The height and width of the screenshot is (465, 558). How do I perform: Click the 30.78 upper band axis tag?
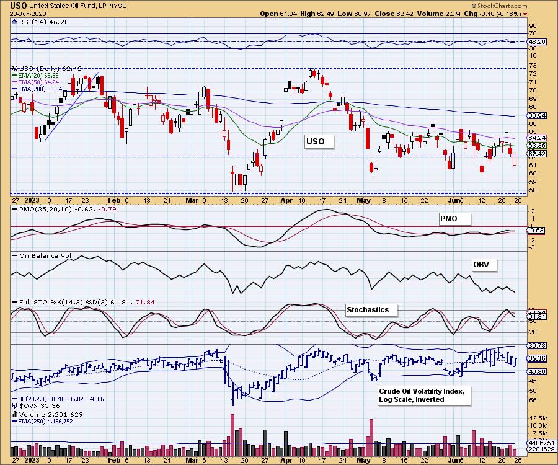click(537, 346)
